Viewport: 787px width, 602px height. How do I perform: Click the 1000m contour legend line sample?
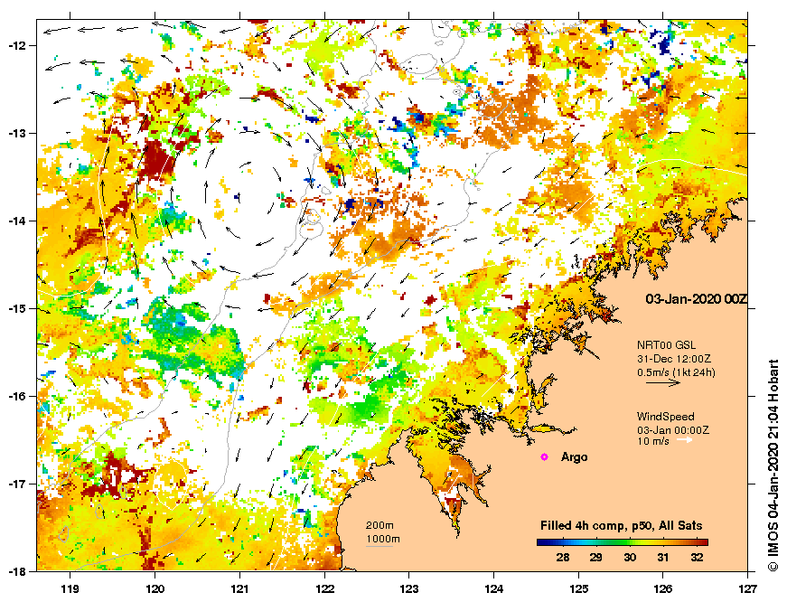[379, 546]
